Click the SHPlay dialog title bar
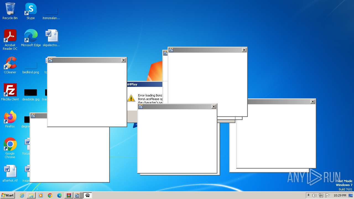 [x=145, y=84]
